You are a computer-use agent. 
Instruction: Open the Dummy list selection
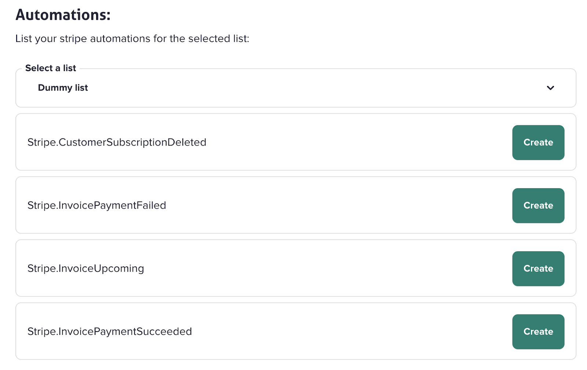(63, 88)
